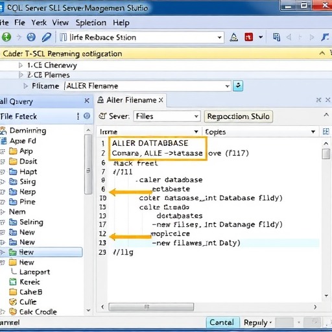
Task: Expand the Filtame row triangle
Action: point(26,86)
